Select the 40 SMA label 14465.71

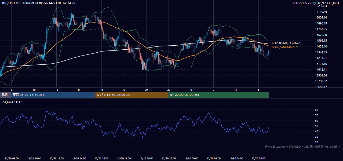285,47
